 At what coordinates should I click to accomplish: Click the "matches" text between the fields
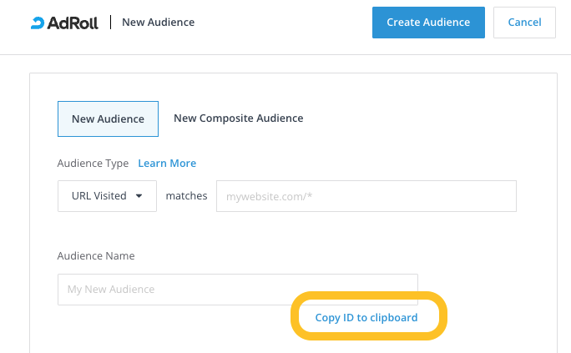[186, 196]
